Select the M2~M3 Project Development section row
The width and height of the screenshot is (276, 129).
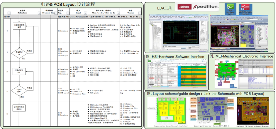tap(73, 17)
